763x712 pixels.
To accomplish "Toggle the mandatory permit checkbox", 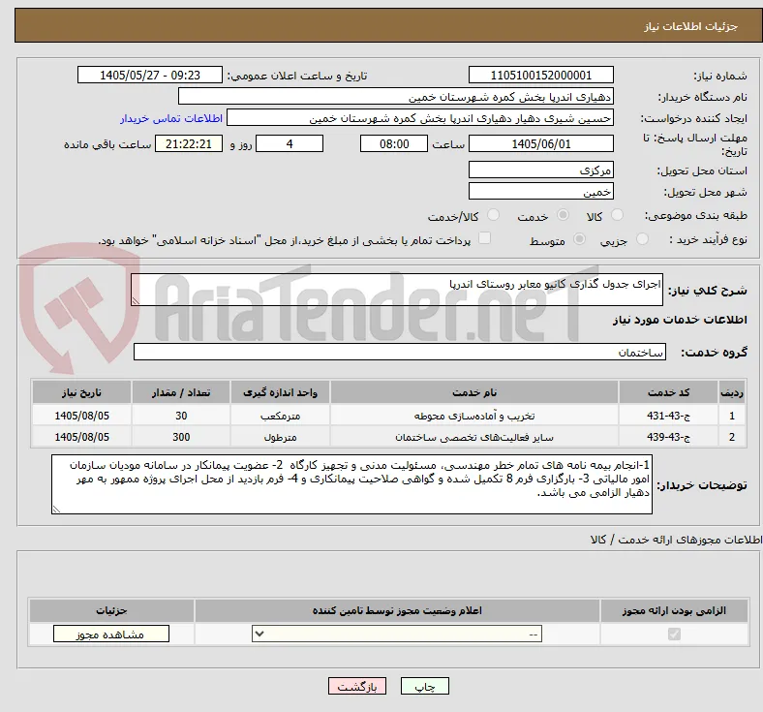I will click(674, 635).
